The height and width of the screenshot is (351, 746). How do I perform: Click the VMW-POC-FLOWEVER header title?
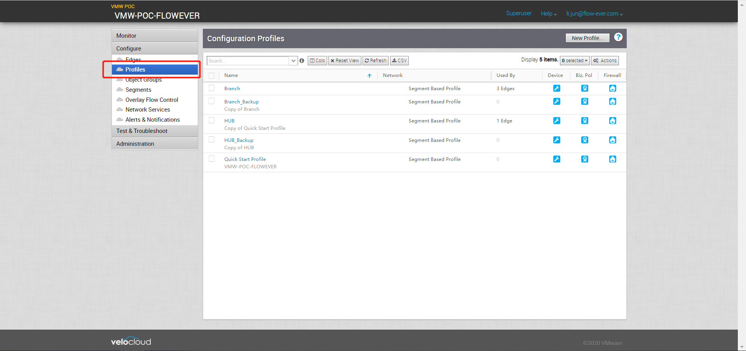(x=157, y=16)
